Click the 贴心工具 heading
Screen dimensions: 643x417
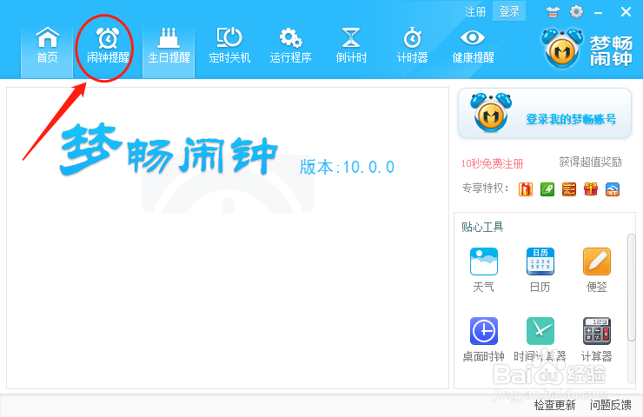[x=482, y=227]
